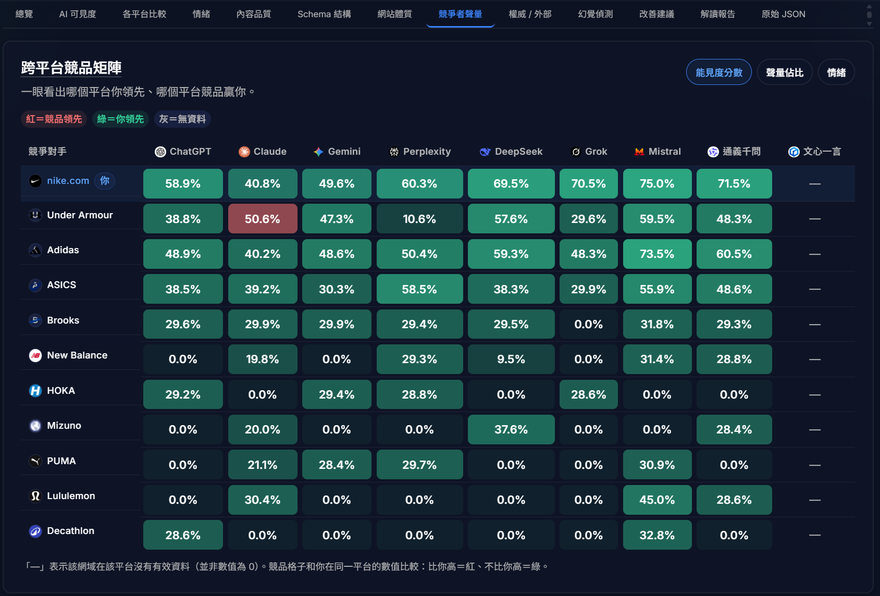
Task: Click Lululemon's 45.0% Mistral cell
Action: pos(657,500)
